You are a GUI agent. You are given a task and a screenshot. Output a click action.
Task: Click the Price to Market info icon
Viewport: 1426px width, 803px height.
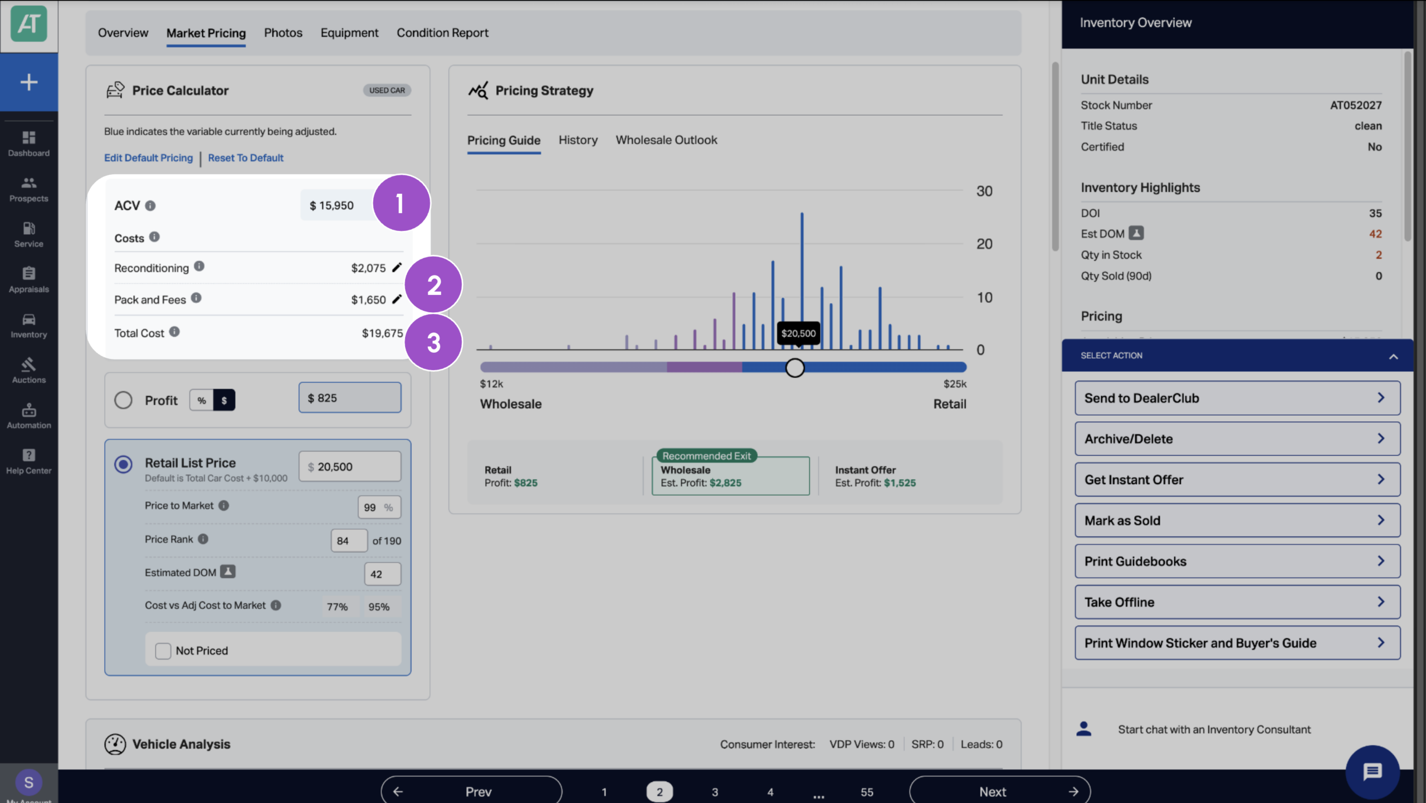pos(223,505)
